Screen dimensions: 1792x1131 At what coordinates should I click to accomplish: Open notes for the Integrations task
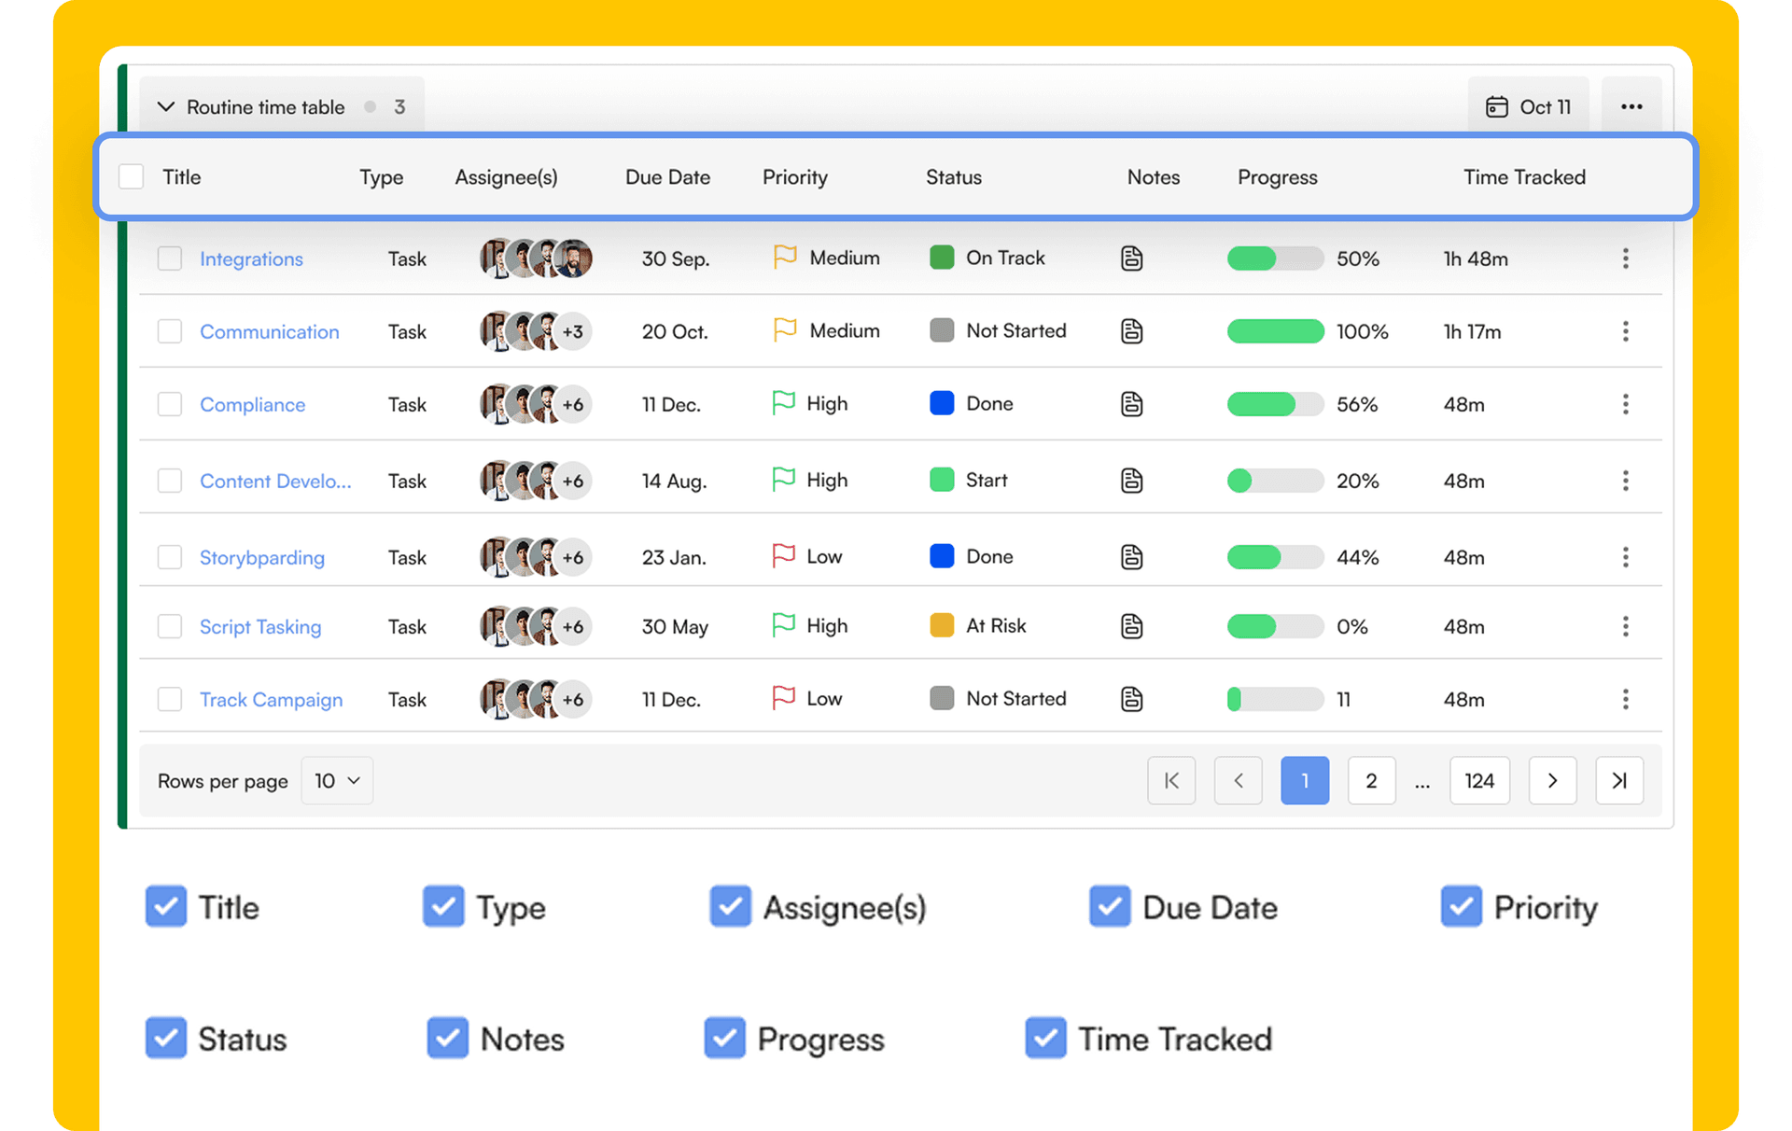click(x=1132, y=258)
